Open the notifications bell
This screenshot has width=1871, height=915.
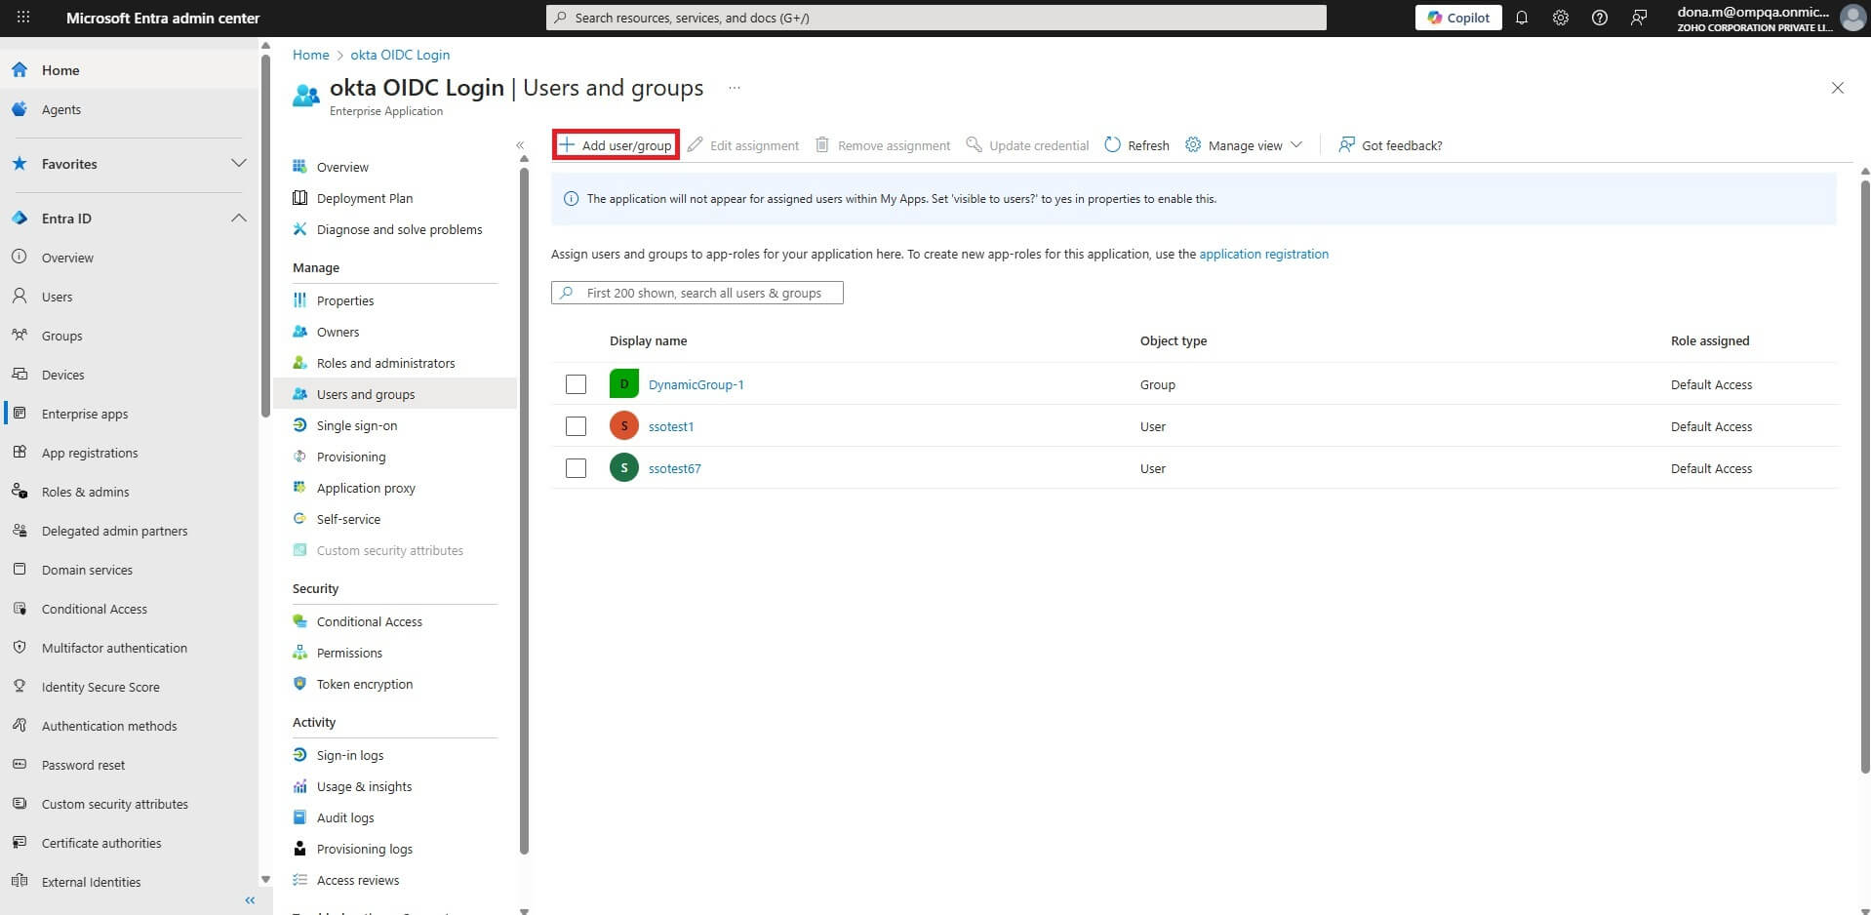(x=1522, y=17)
